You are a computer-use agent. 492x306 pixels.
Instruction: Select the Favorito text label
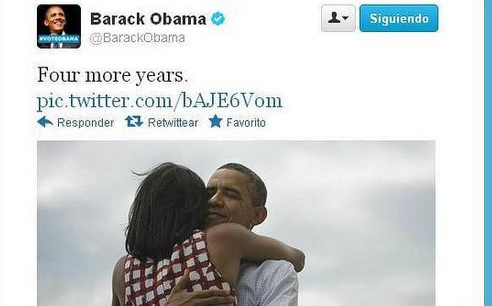click(246, 122)
